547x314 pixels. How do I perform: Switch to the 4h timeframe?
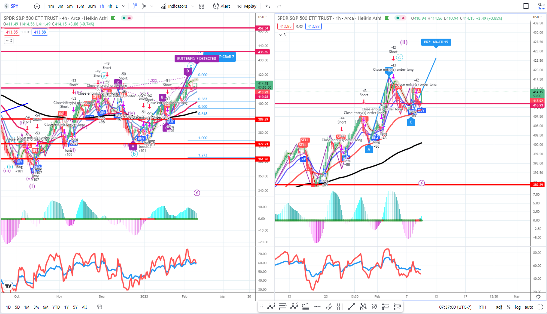pyautogui.click(x=110, y=6)
